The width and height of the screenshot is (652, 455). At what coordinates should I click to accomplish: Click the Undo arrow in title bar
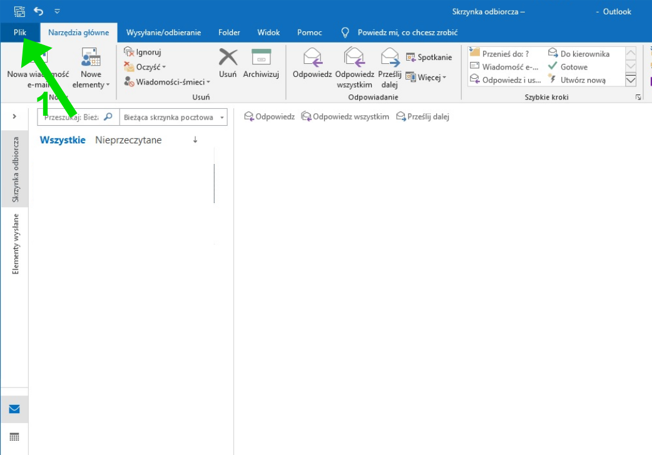click(39, 11)
